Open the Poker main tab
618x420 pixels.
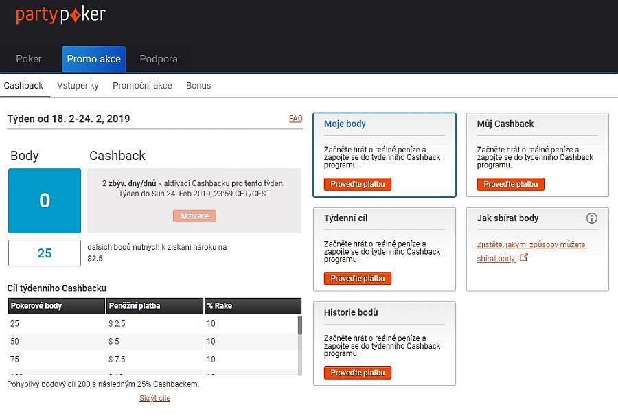29,59
